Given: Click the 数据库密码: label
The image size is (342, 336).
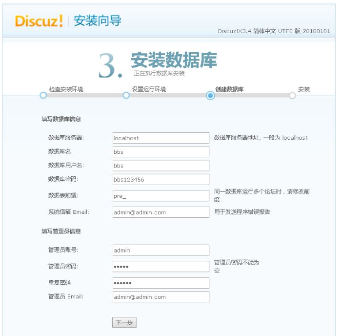Looking at the screenshot, I should pos(63,179).
